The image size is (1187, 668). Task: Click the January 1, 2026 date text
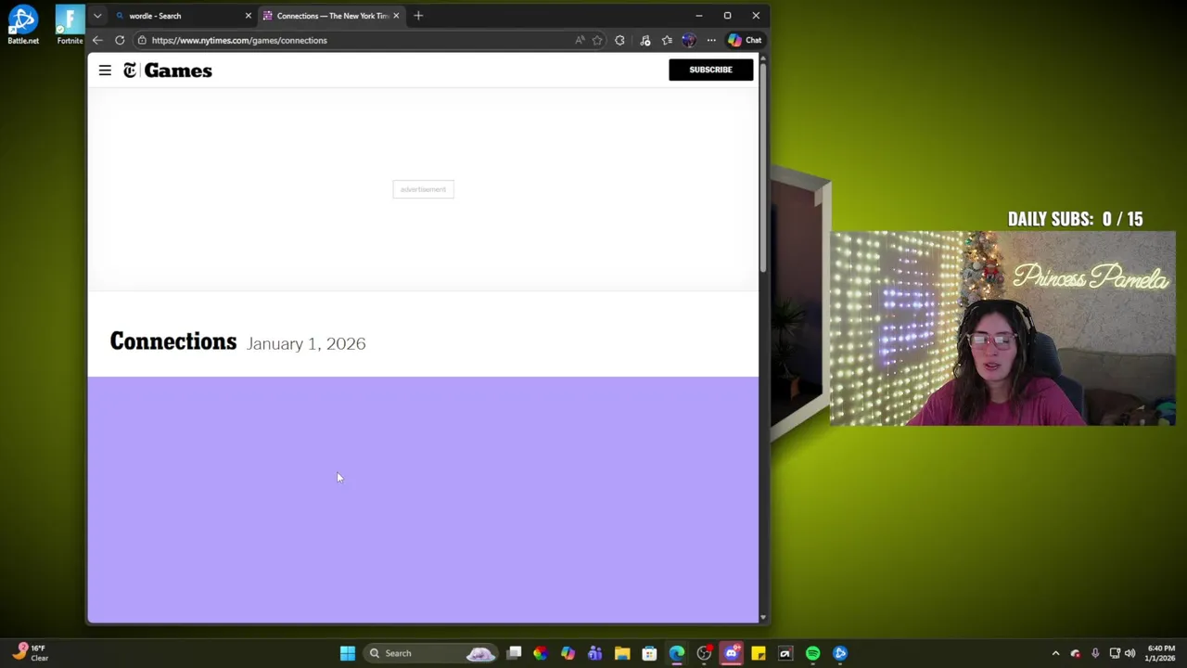click(306, 343)
